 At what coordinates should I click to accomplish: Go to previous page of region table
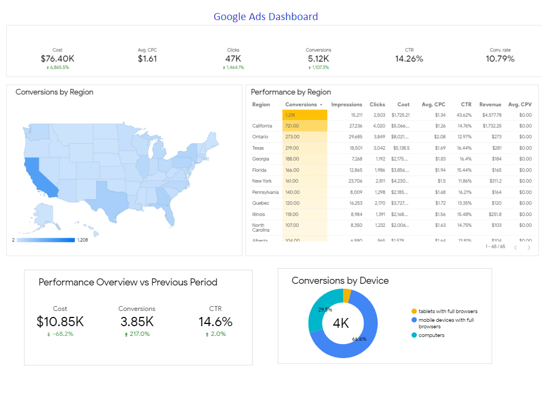(515, 247)
